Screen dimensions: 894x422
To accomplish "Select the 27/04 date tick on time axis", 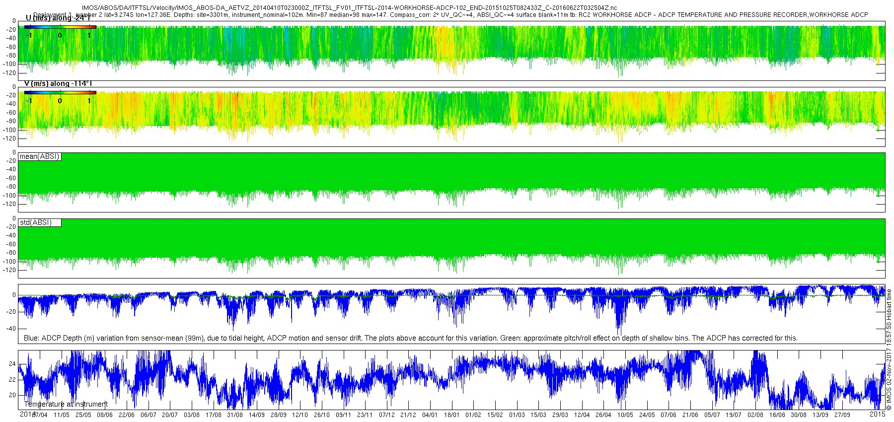I will click(x=40, y=415).
